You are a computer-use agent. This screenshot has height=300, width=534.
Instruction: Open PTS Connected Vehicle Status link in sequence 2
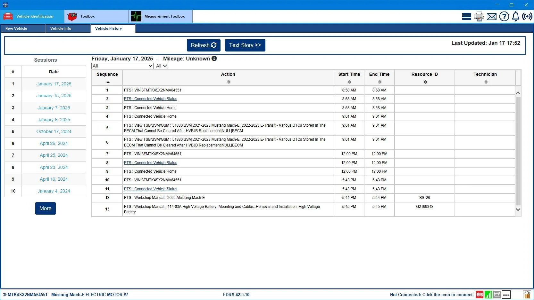[150, 99]
